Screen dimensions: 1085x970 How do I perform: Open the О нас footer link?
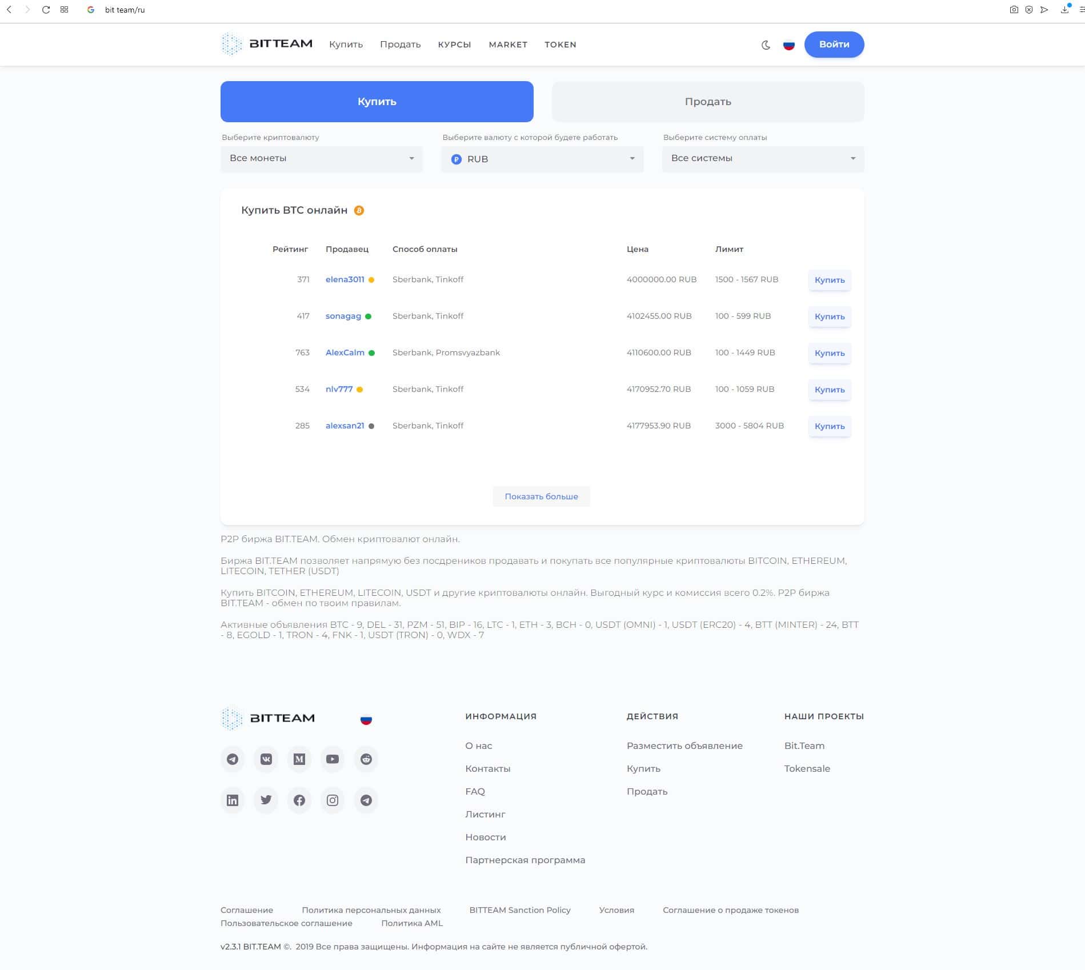point(479,745)
